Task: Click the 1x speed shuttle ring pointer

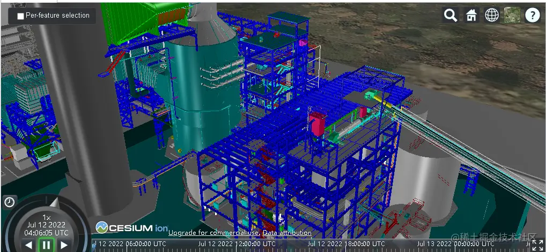Action: [x=55, y=202]
